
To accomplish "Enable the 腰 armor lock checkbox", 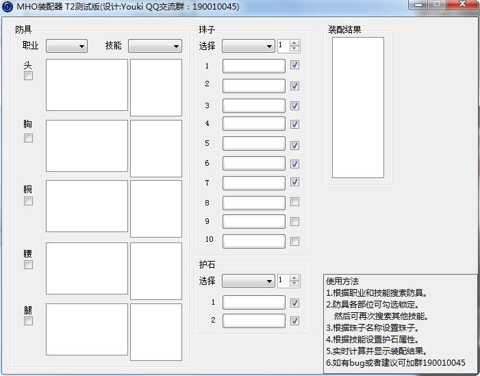I will [x=28, y=265].
